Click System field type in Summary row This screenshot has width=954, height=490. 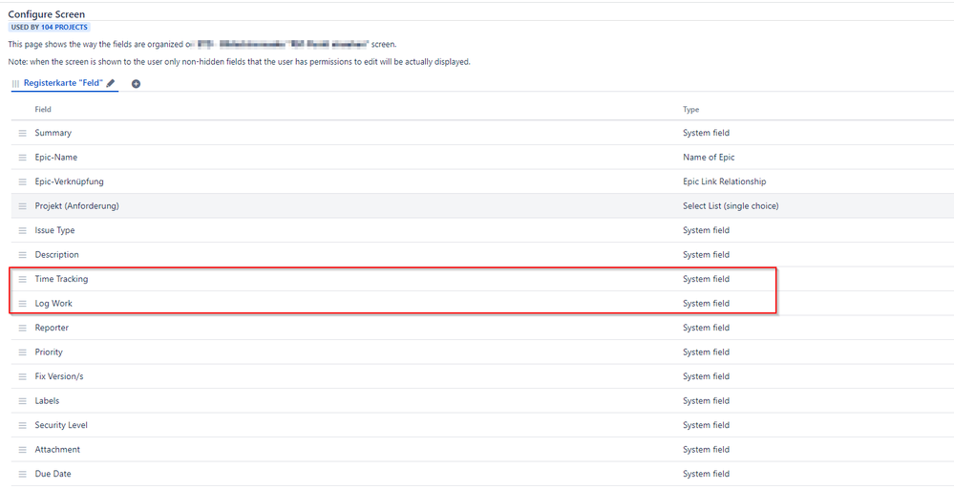click(x=706, y=133)
